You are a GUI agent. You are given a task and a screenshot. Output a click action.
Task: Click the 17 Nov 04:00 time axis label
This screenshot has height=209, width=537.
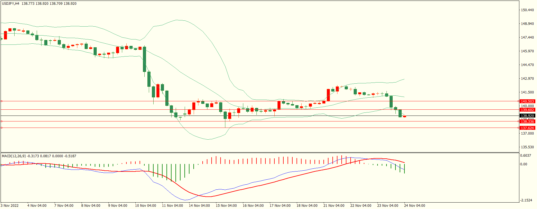point(280,206)
